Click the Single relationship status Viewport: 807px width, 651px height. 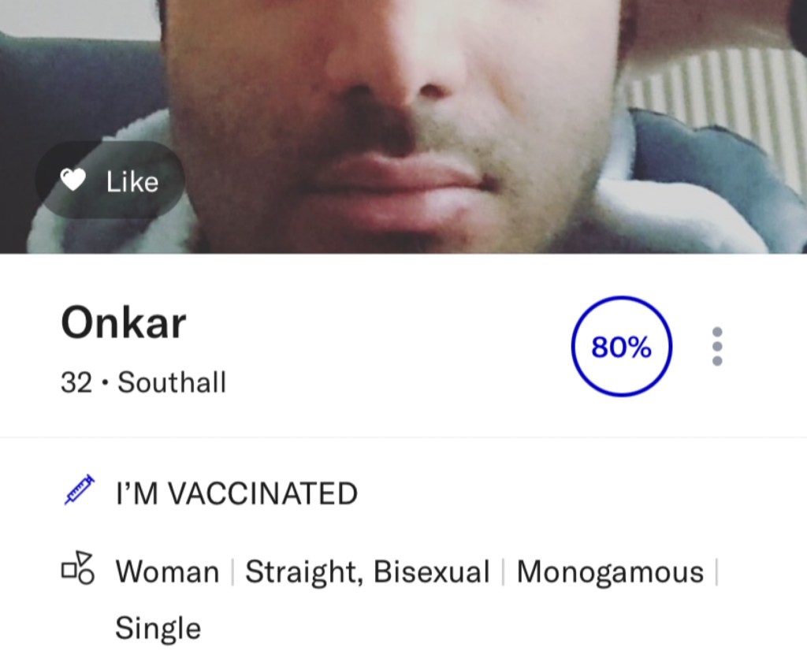click(x=158, y=628)
